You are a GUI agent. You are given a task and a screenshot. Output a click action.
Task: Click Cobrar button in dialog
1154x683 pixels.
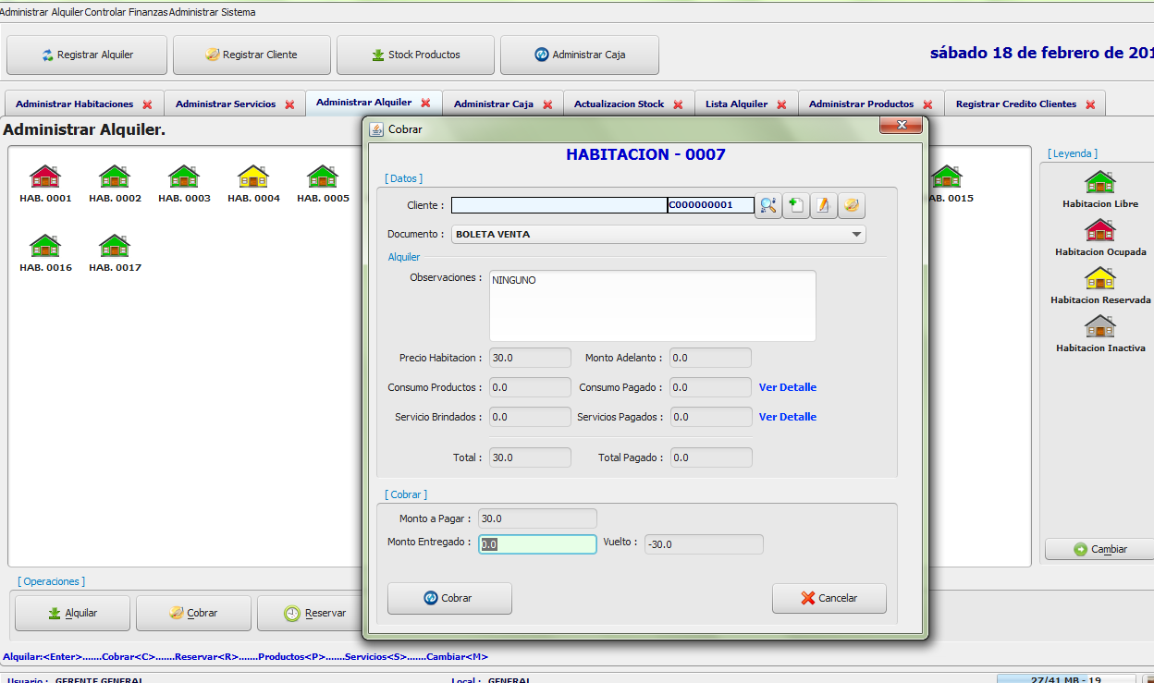tap(449, 598)
